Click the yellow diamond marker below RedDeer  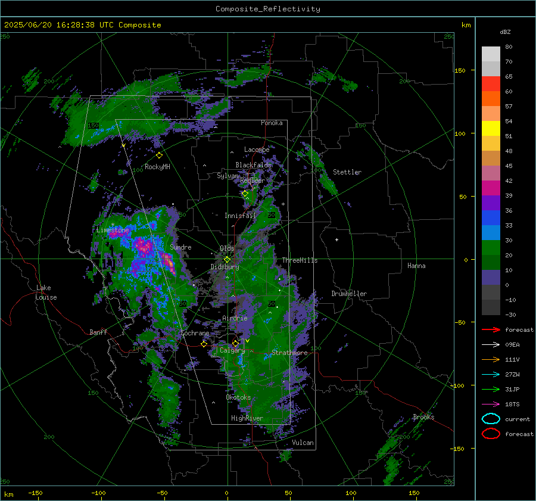pyautogui.click(x=245, y=194)
